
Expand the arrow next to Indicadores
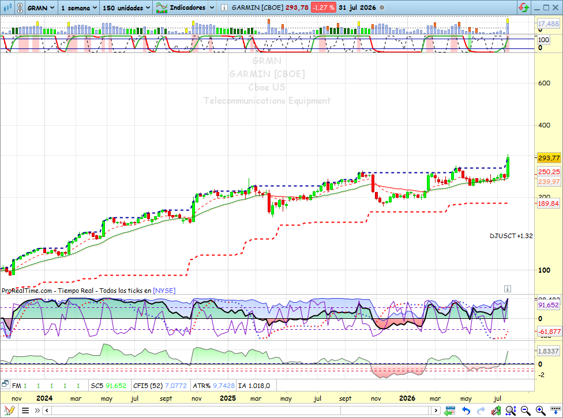[212, 7]
